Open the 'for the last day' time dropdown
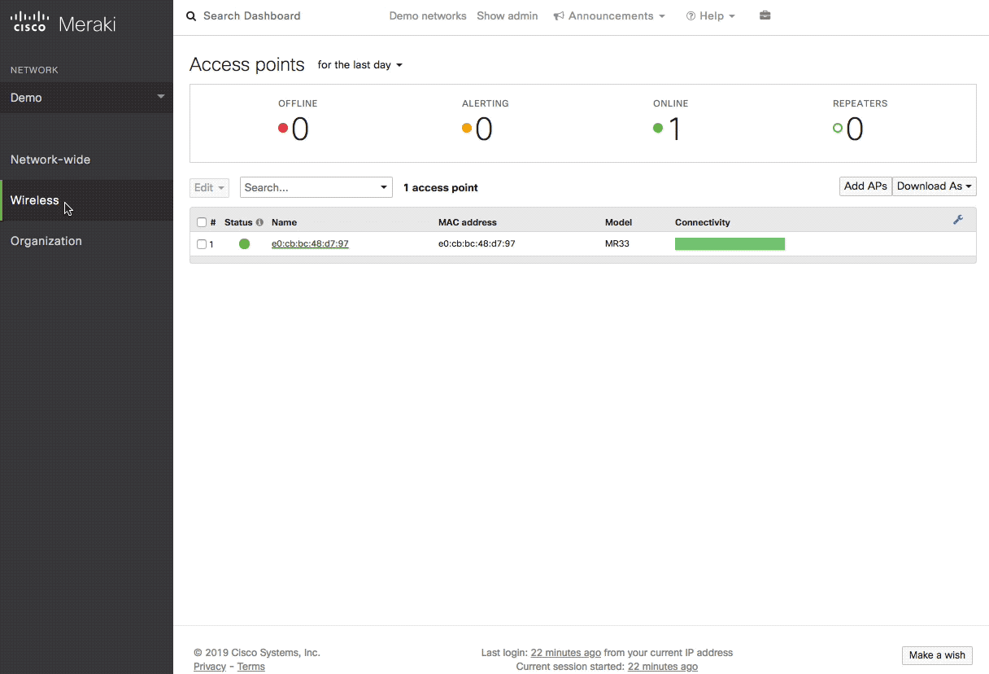Screen dimensions: 989x674 click(x=360, y=65)
